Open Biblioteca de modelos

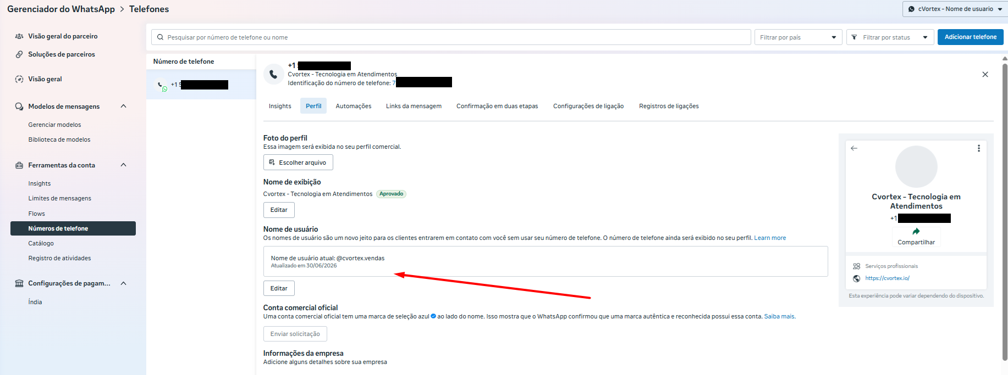tap(59, 139)
